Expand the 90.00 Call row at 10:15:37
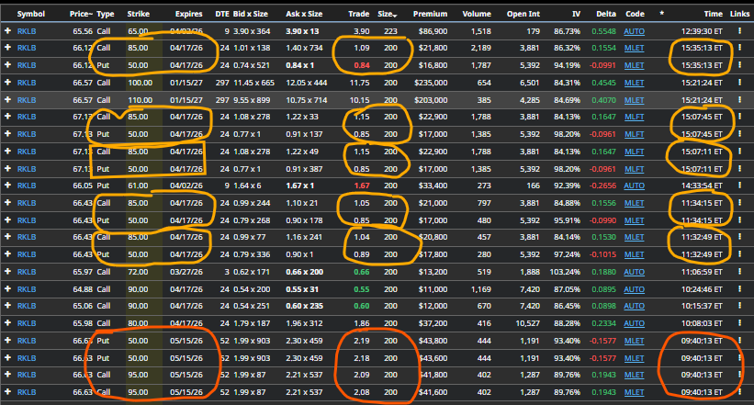Image resolution: width=754 pixels, height=405 pixels. point(7,306)
